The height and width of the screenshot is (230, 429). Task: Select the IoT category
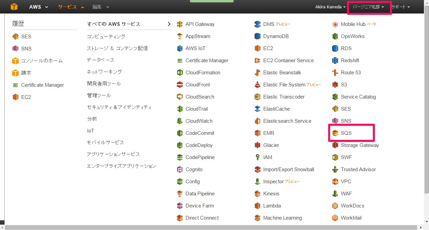(90, 130)
